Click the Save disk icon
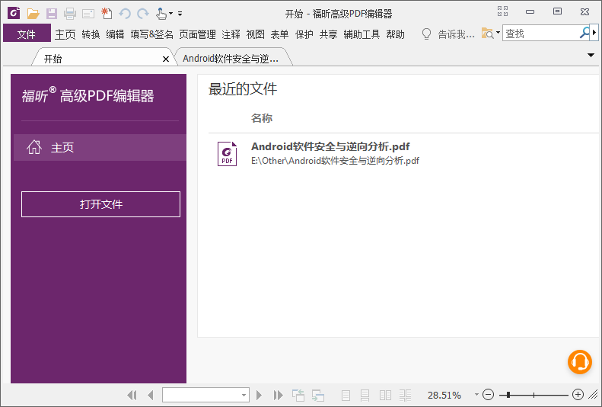Image resolution: width=602 pixels, height=407 pixels. tap(52, 14)
